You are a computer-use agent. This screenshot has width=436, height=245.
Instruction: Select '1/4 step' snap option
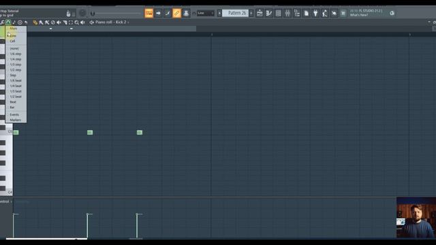[16, 59]
